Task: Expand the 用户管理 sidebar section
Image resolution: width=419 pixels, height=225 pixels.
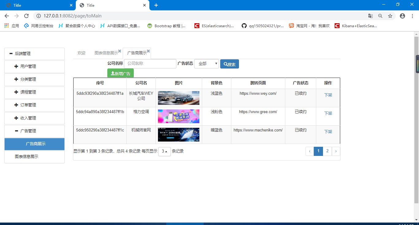Action: pos(16,67)
